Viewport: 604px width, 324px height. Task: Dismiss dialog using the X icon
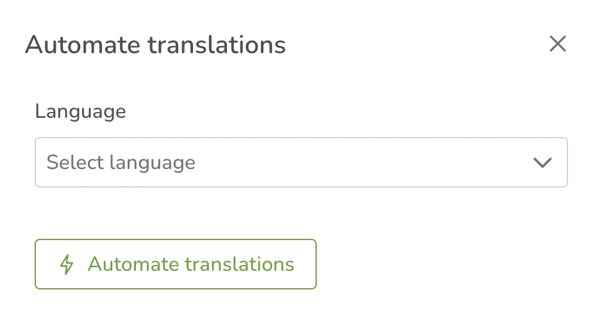tap(557, 44)
